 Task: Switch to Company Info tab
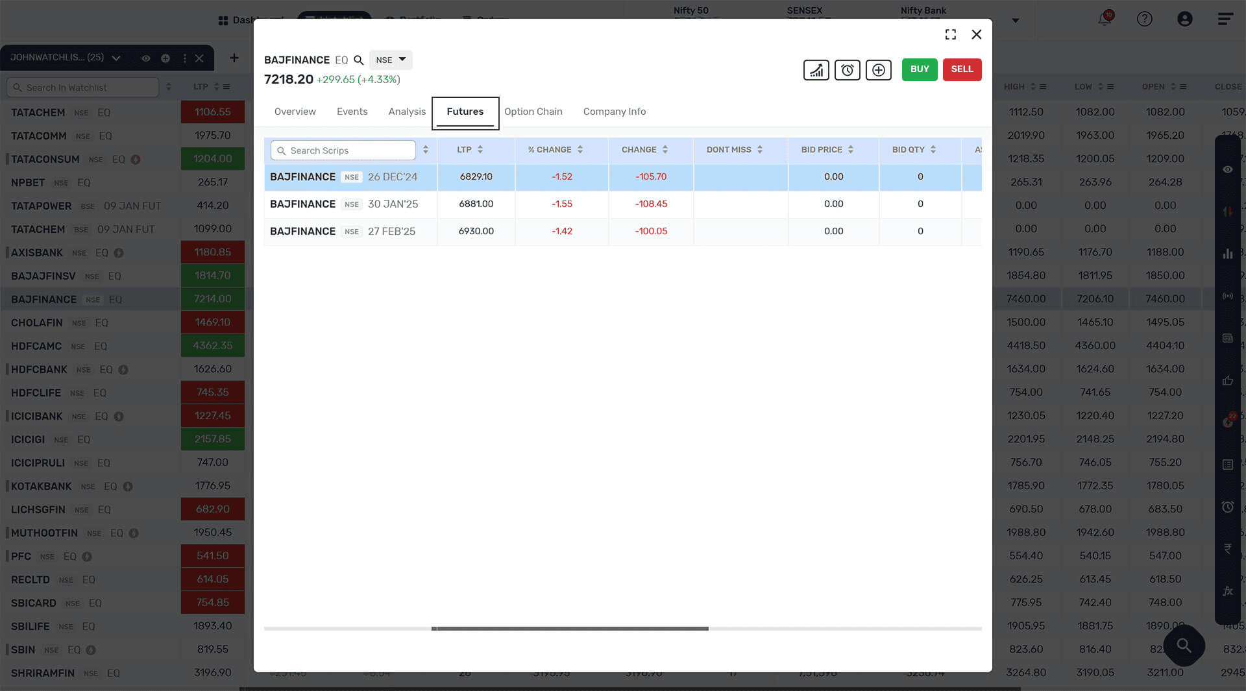coord(614,112)
